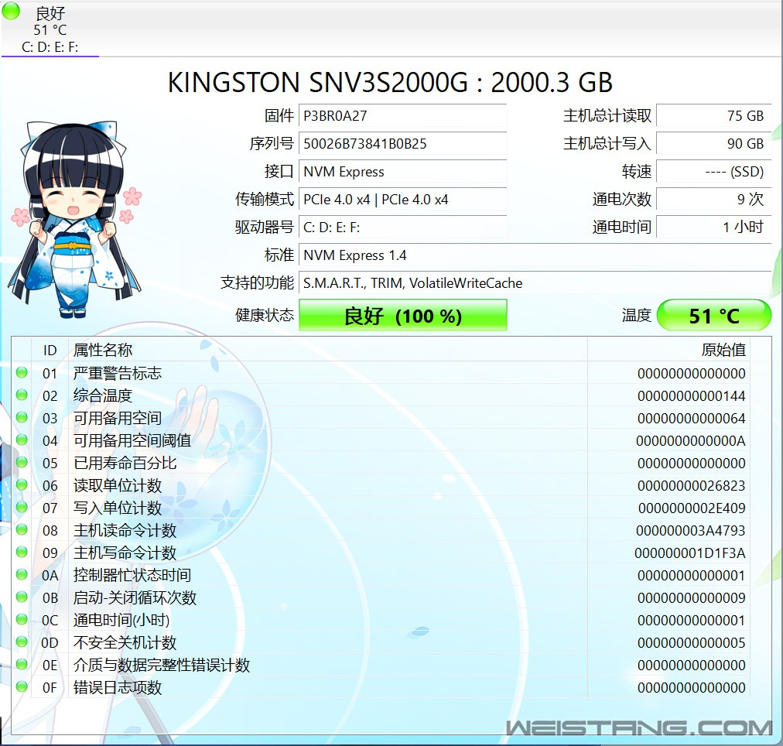Click the status orb for 不安全关机计数
This screenshot has height=746, width=783.
22,642
